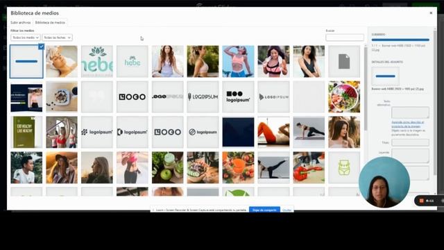Click the attachment details panel scrollbar

click(435, 102)
